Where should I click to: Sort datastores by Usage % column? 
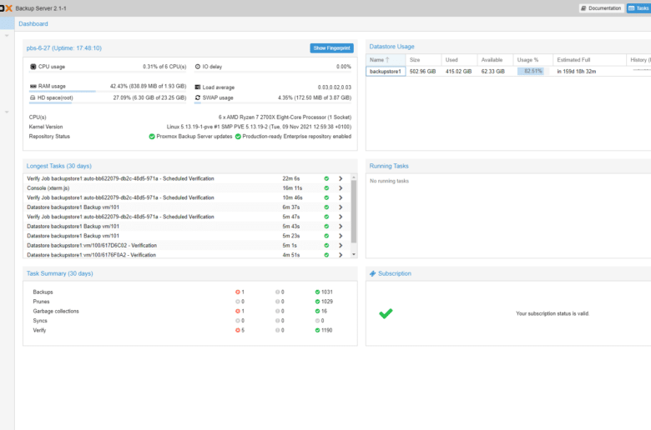tap(532, 60)
